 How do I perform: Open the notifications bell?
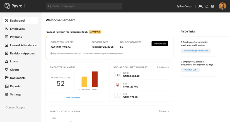[207, 6]
